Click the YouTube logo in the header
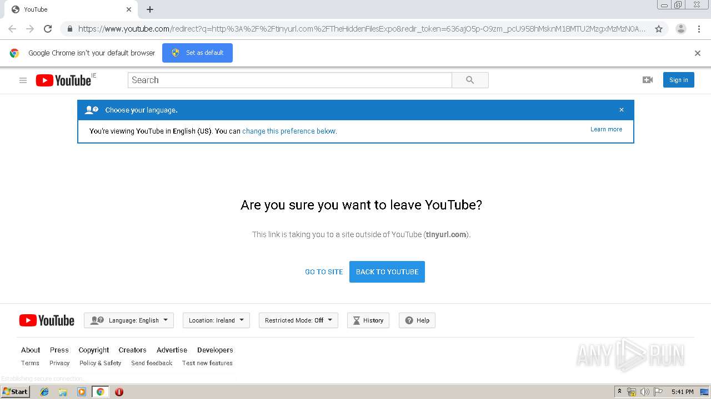Viewport: 711px width, 399px height. 63,80
